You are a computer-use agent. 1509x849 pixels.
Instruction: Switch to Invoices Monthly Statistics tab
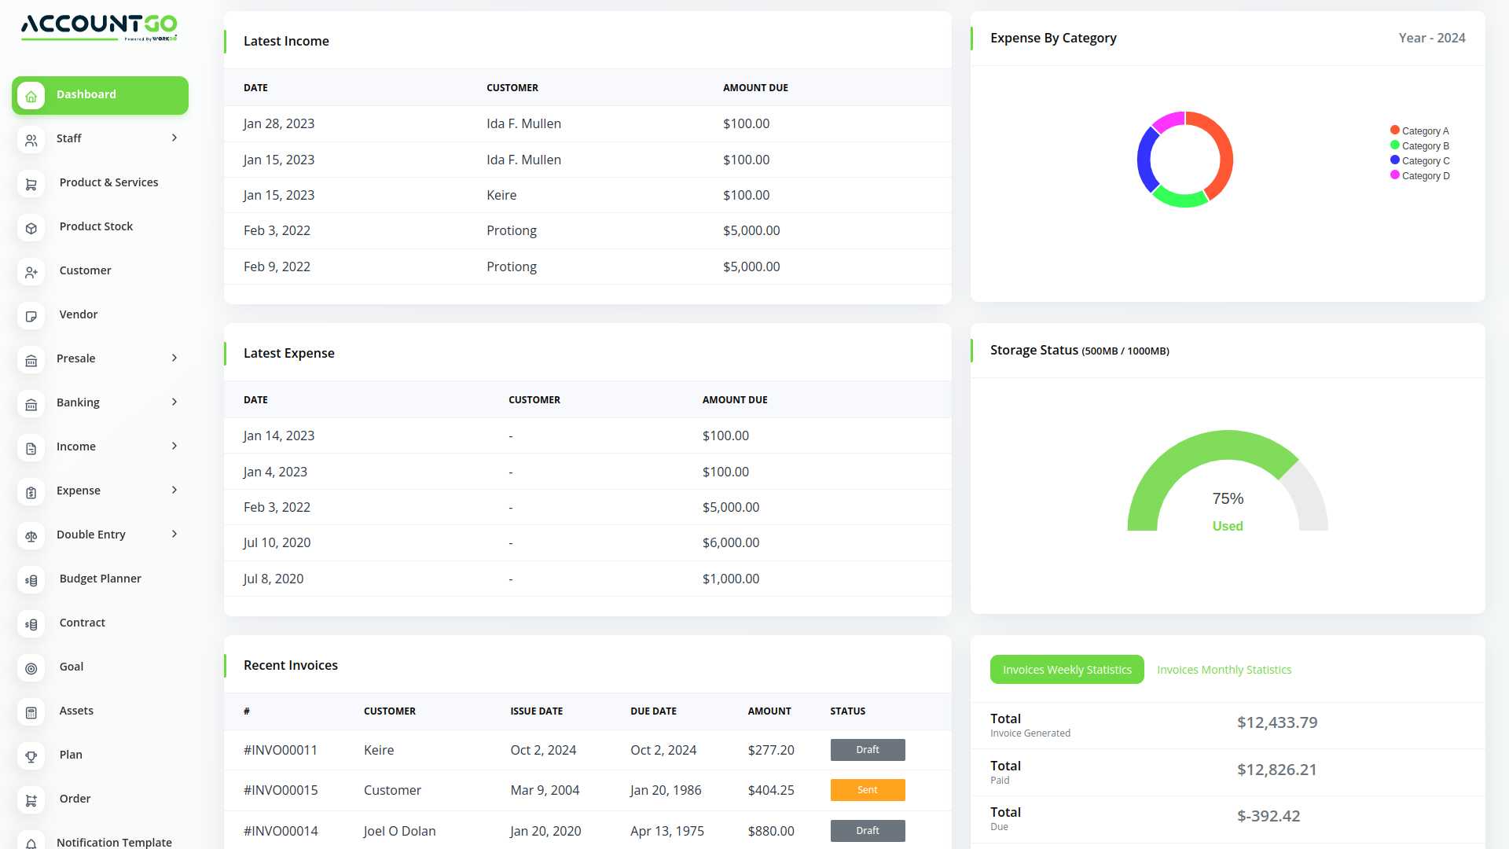click(x=1224, y=669)
